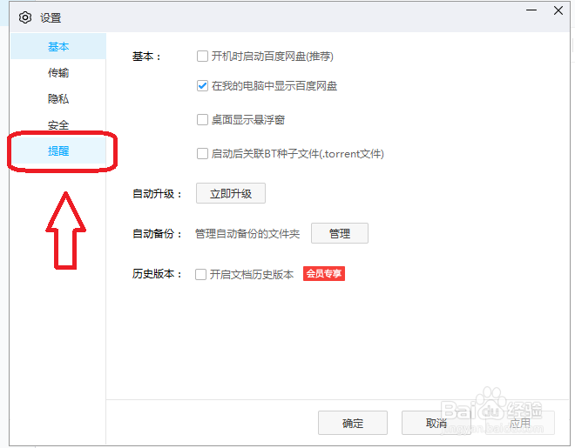Click the 设置 window title text

tap(51, 17)
